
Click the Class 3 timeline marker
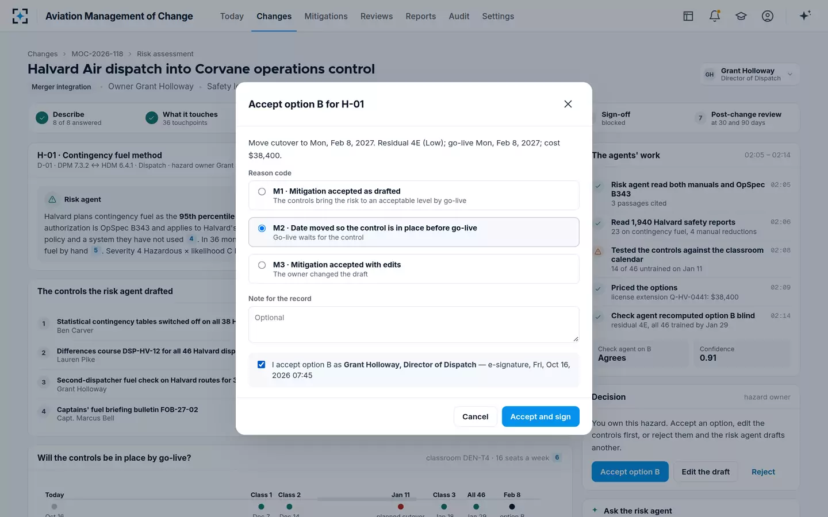click(444, 507)
